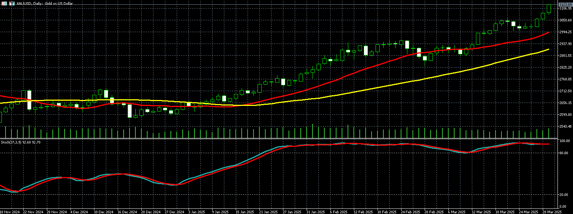
Task: Select the current price label 3123.89
Action: click(x=565, y=4)
